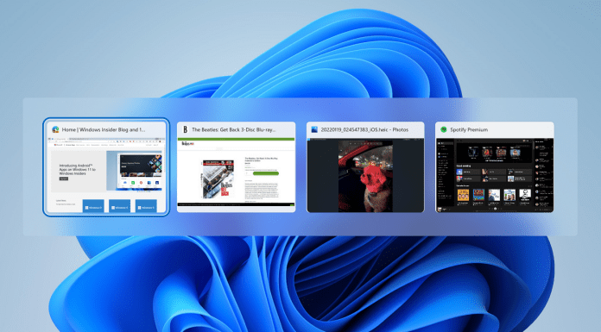Screen dimensions: 601x332
Task: Click the first yellow podcast cover in Spotify
Action: pyautogui.click(x=463, y=195)
